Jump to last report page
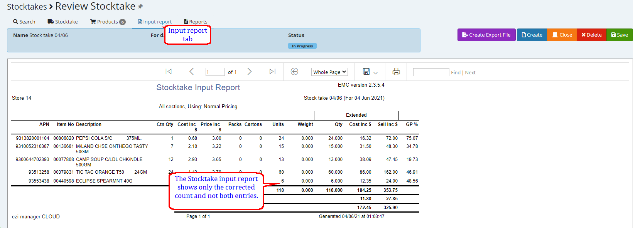 pyautogui.click(x=272, y=72)
